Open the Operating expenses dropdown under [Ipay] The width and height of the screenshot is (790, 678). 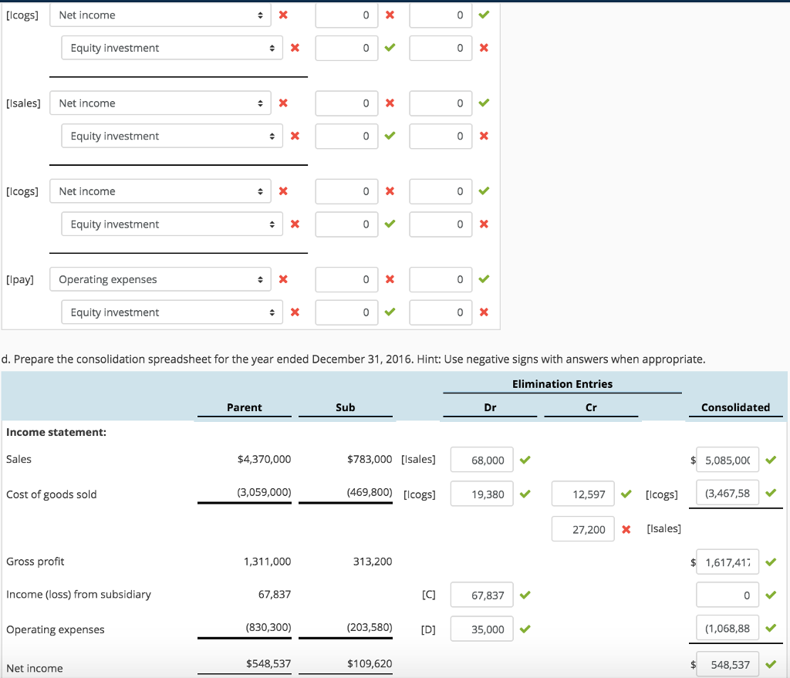pos(160,279)
